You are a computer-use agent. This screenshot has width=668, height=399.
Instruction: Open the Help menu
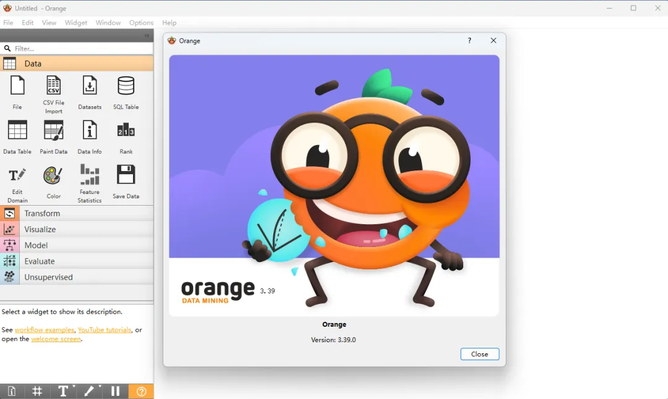[169, 23]
